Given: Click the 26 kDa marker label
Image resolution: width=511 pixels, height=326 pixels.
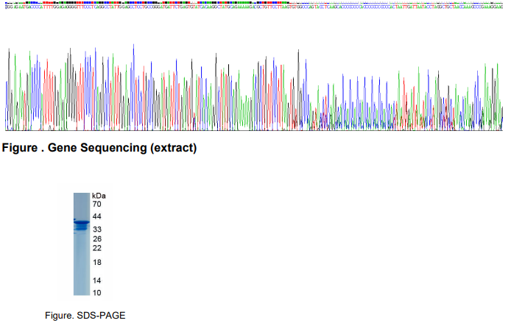Looking at the screenshot, I should point(96,239).
